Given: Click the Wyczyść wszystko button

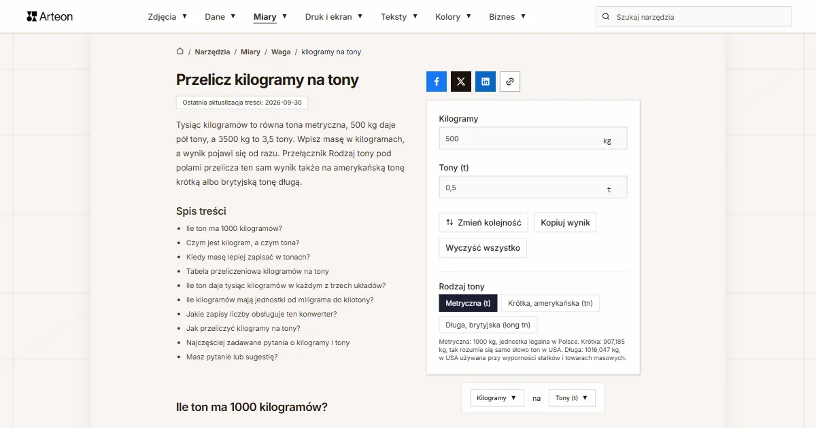Looking at the screenshot, I should pos(483,248).
